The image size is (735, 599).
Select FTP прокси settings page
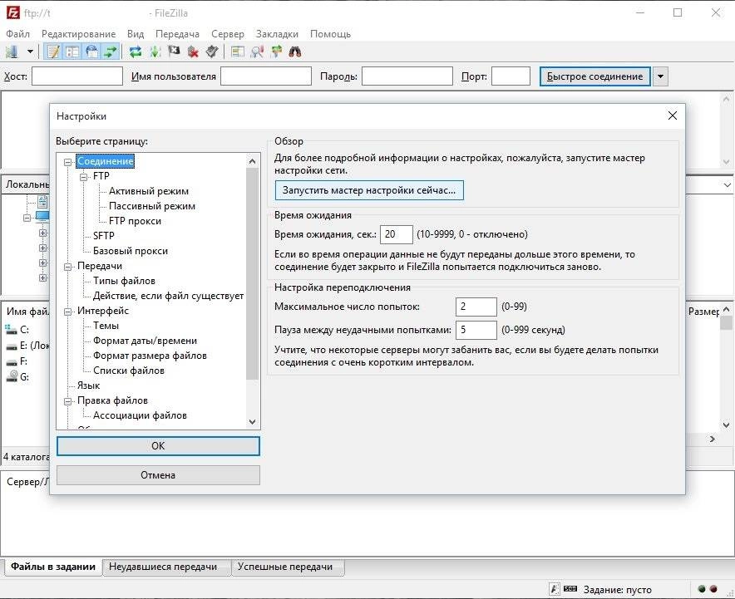coord(135,221)
